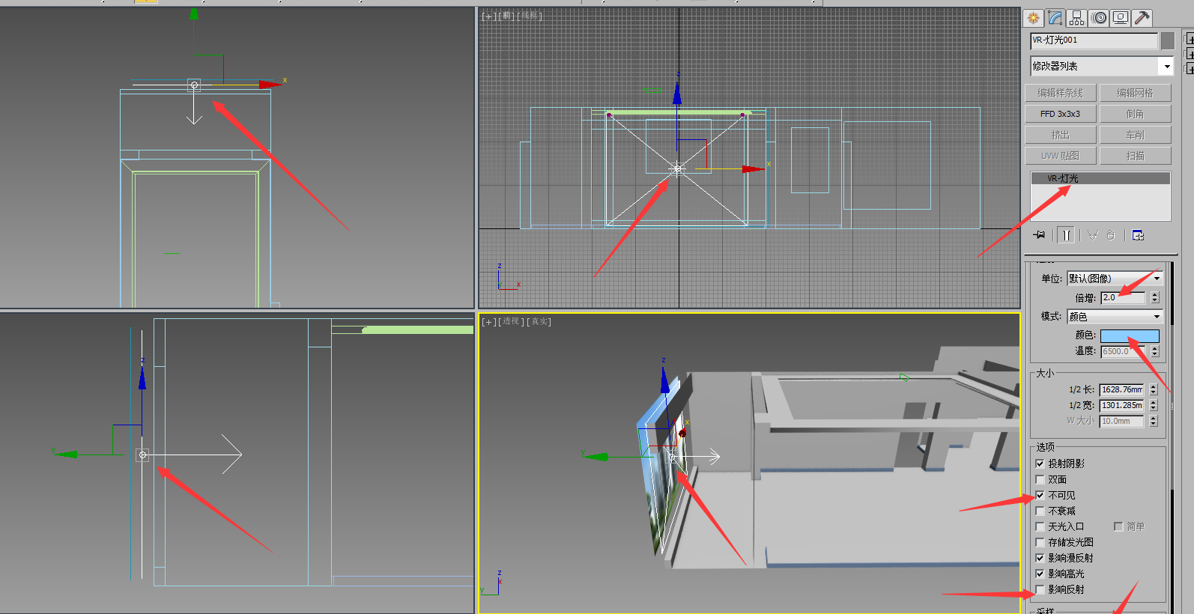Switch to the Modify panel tab

click(1055, 18)
